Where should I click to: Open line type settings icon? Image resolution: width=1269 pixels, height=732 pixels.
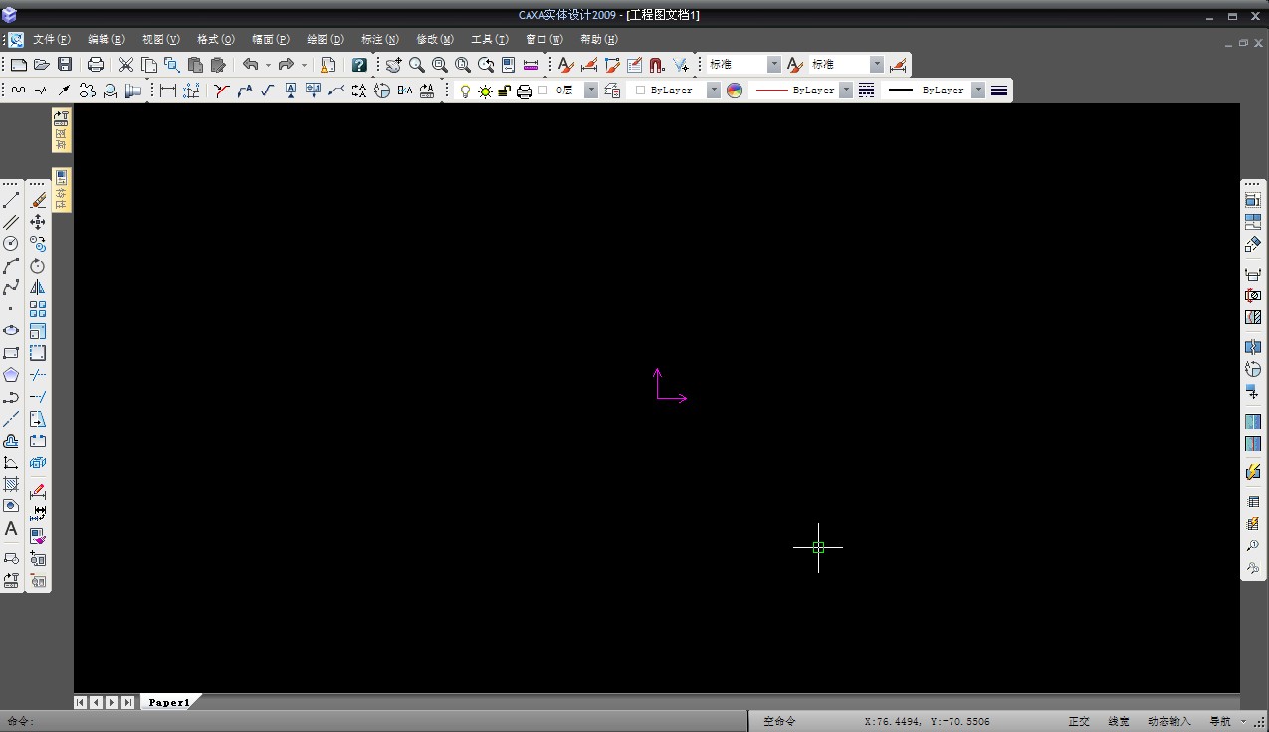(867, 91)
